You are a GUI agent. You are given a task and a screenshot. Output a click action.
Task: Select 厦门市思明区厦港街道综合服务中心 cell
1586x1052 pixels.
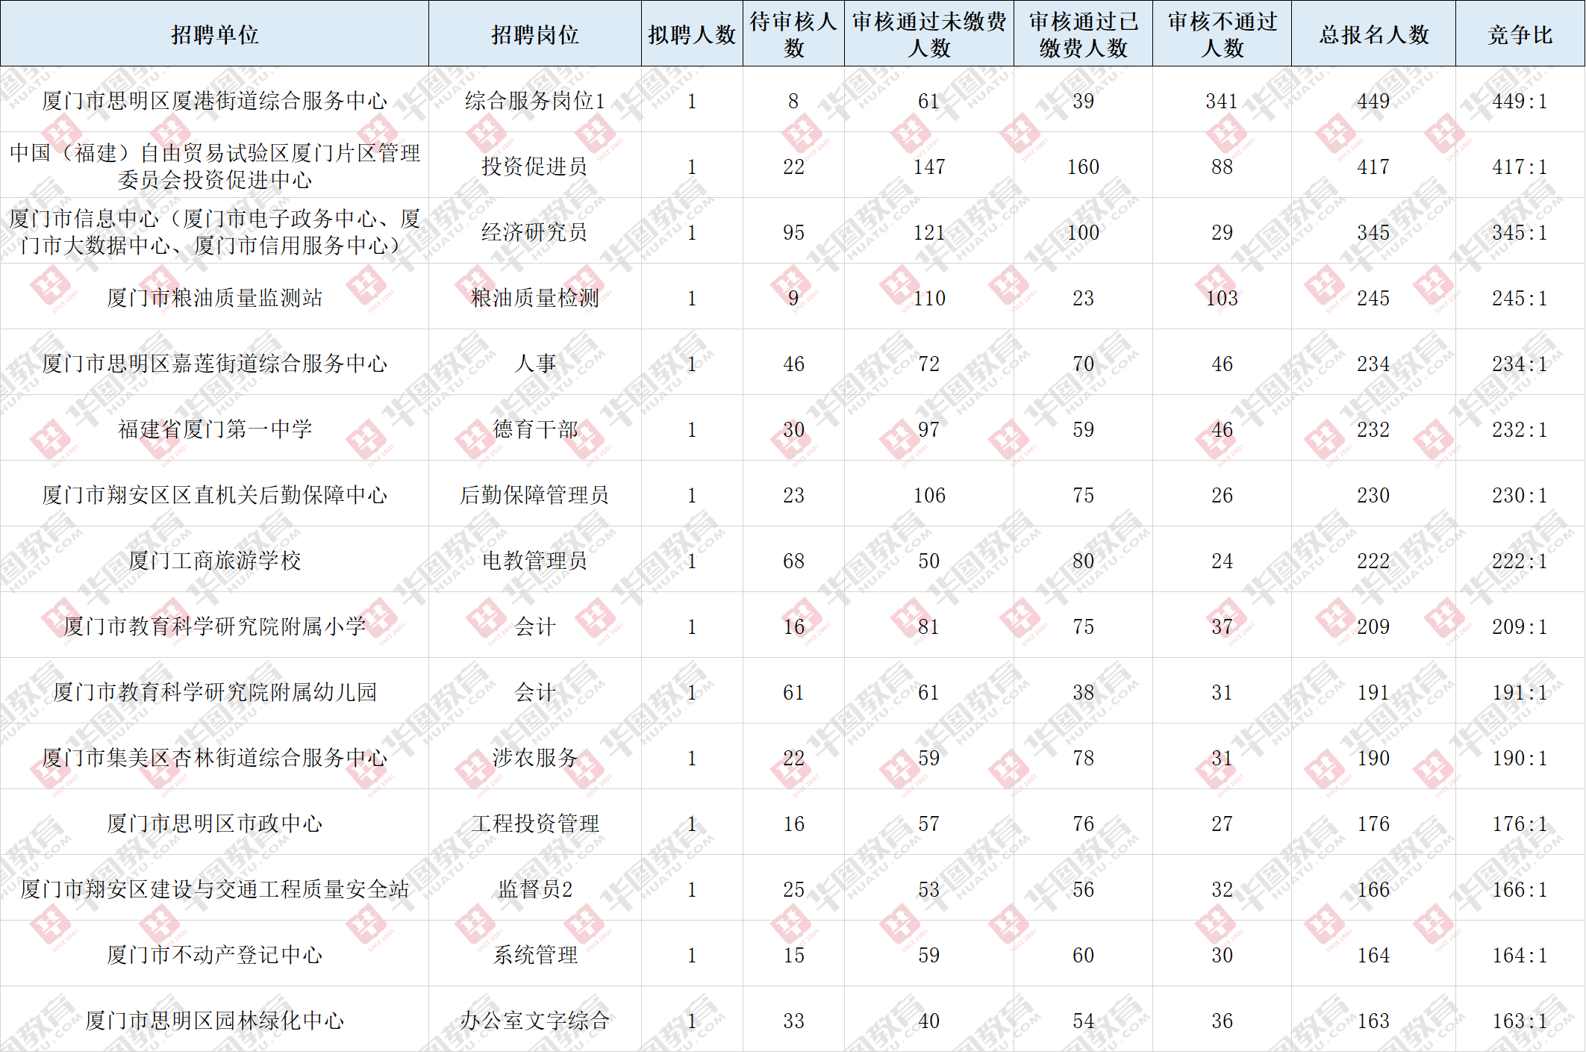tap(214, 99)
